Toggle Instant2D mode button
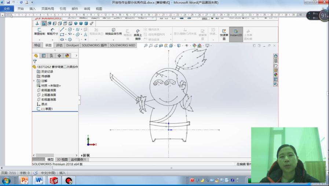Screen dimensions: 329x186 pos(236,33)
